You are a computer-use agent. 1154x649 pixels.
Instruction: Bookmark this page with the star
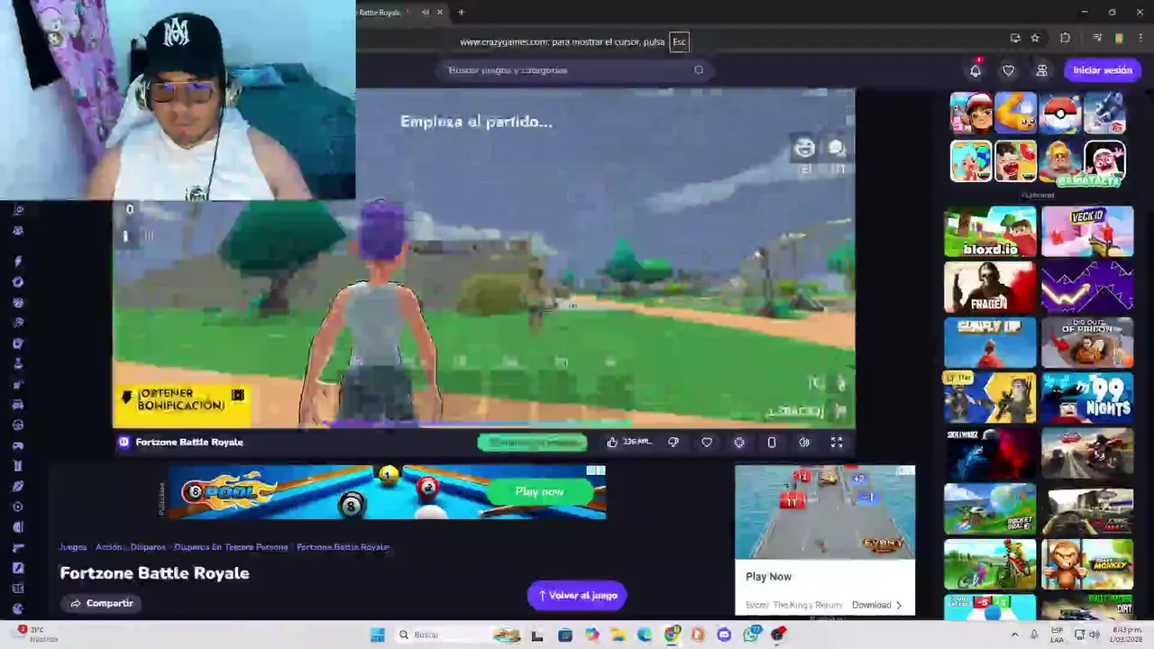[x=1035, y=38]
